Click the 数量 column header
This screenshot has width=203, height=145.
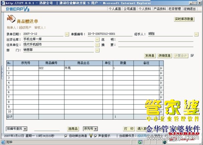[x=123, y=63]
